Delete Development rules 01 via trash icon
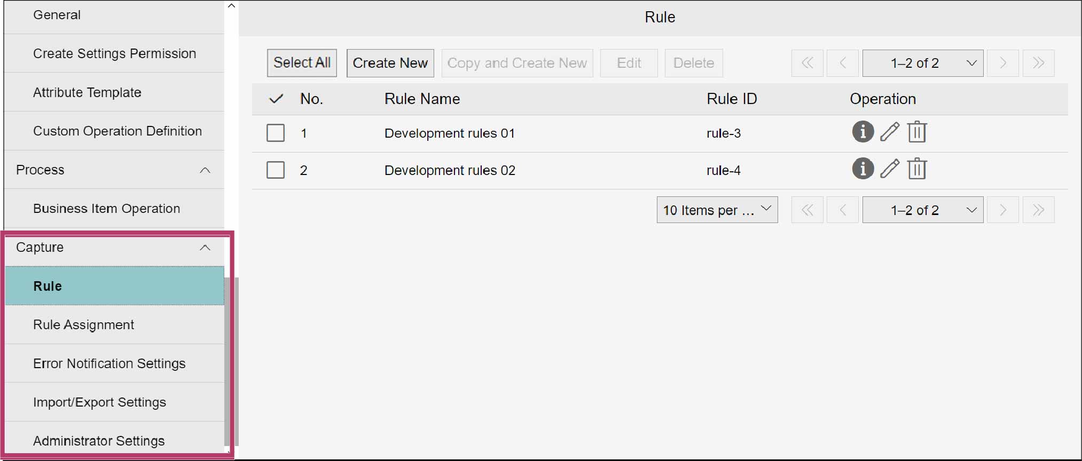 click(917, 132)
